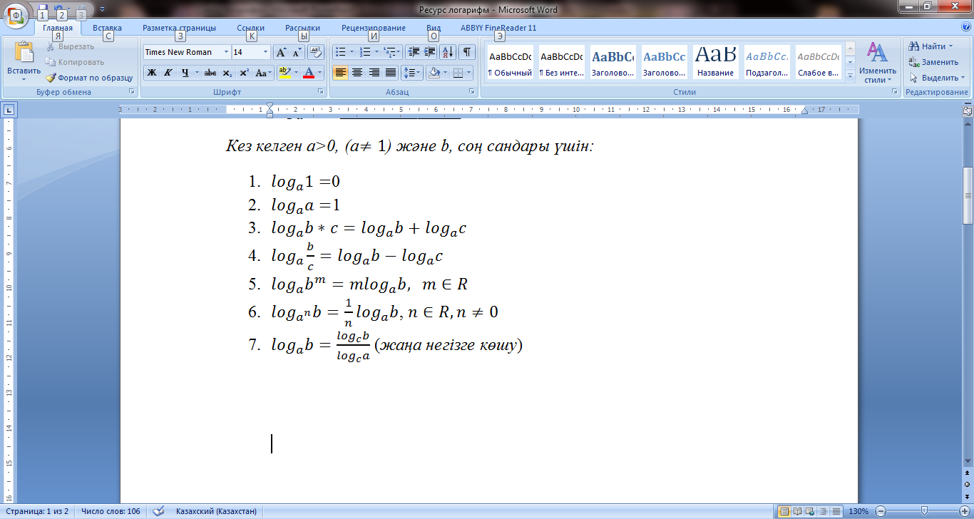
Task: Click the 130% zoom level
Action: coord(858,511)
